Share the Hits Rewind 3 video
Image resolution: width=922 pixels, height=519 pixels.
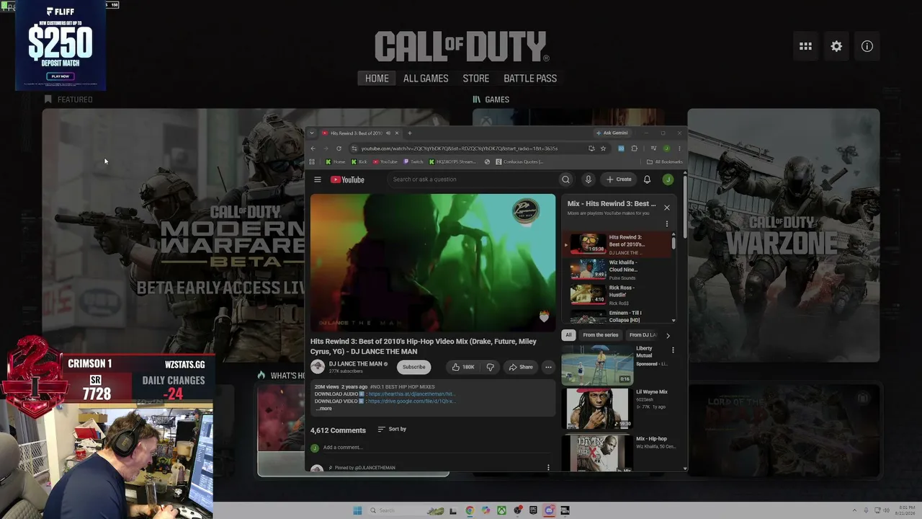coord(521,367)
